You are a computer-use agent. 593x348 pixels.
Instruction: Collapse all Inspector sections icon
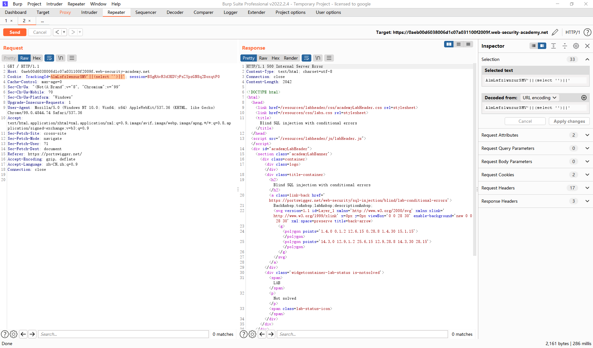tap(565, 46)
